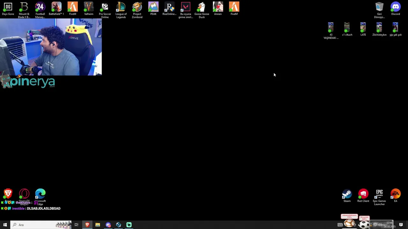Select the Steam desktop shortcut
This screenshot has height=229, width=408.
click(347, 196)
